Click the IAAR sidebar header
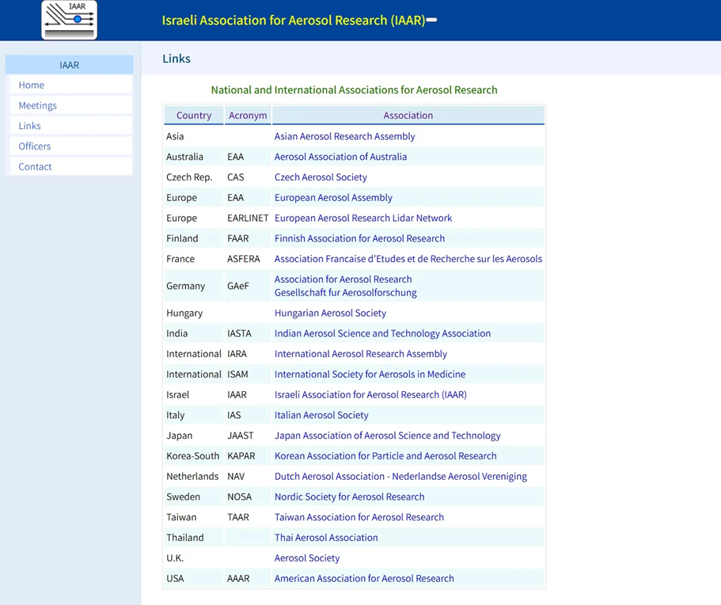The image size is (721, 605). coord(70,65)
